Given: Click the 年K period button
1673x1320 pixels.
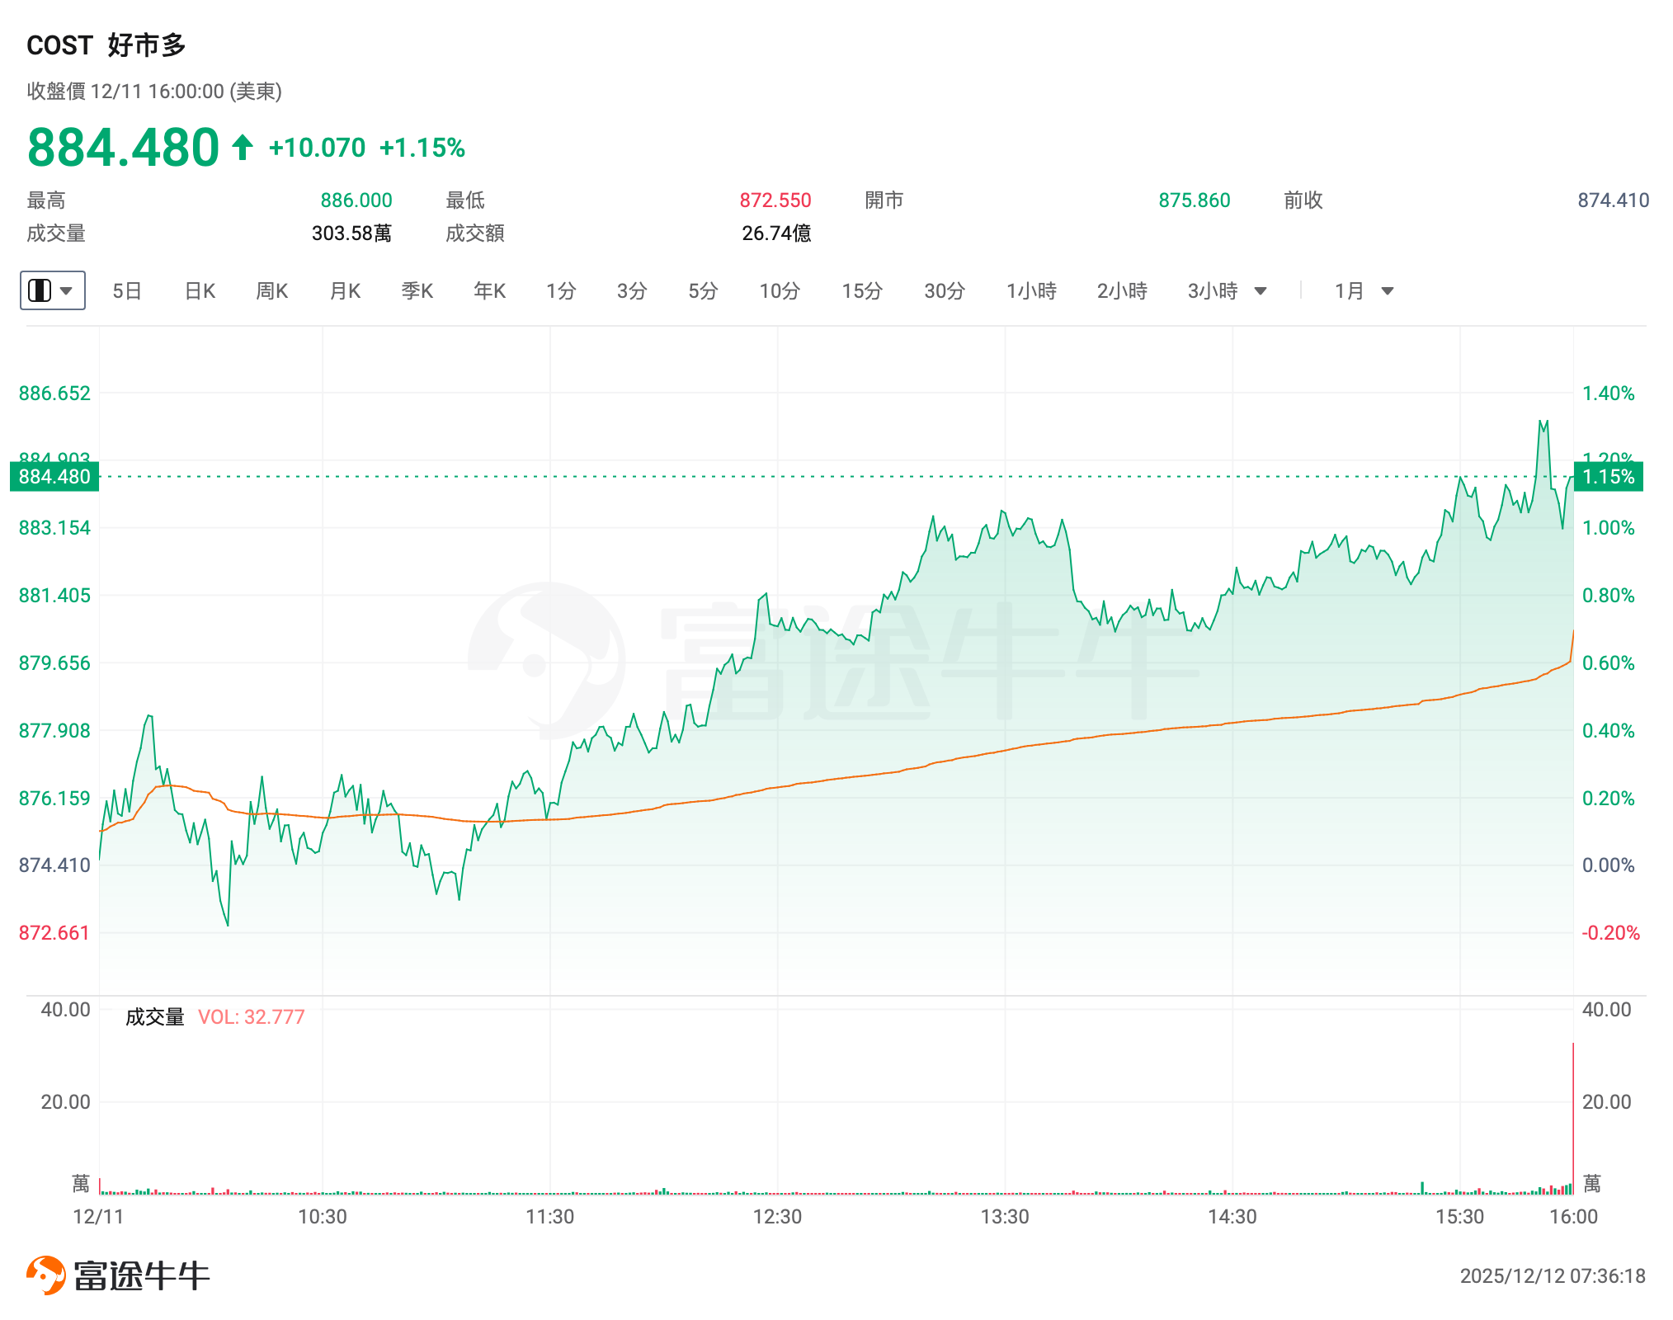Looking at the screenshot, I should click(489, 290).
